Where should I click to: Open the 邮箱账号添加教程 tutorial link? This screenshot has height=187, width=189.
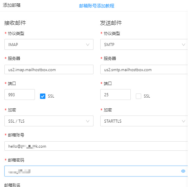(x=97, y=6)
